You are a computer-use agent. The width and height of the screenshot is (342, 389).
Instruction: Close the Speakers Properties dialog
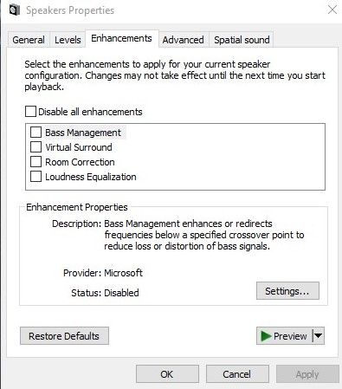pos(332,10)
